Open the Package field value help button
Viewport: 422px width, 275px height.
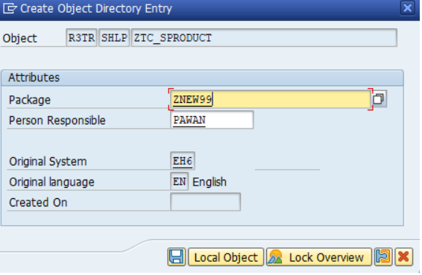[x=379, y=99]
